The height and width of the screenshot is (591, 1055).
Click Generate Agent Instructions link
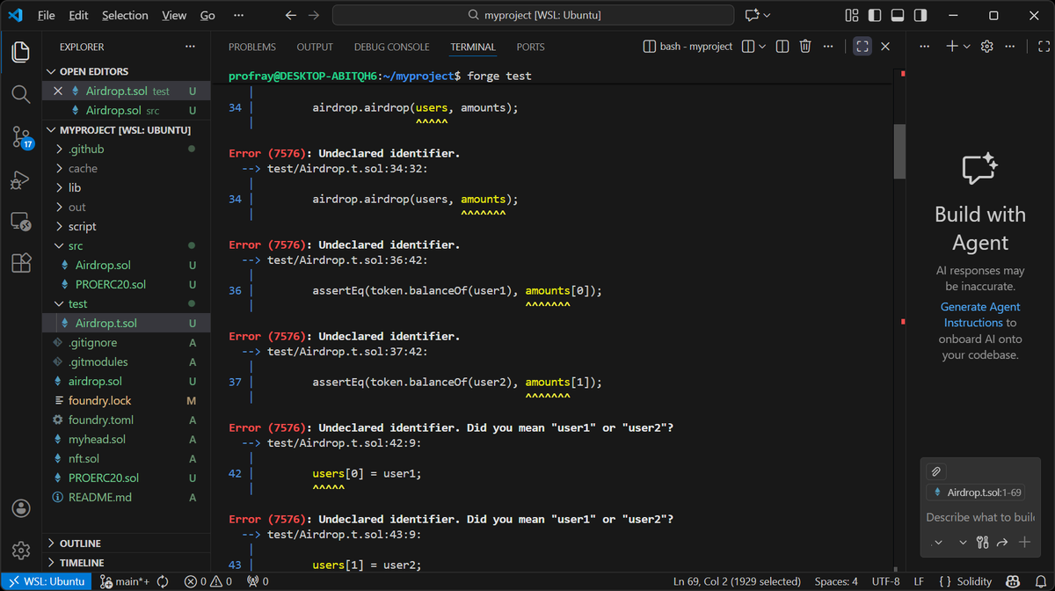point(979,315)
